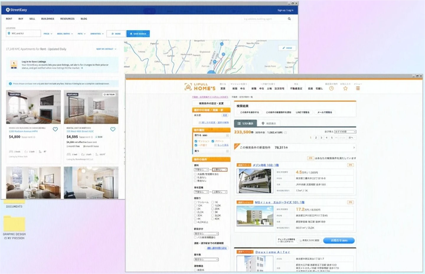Click the StreetEasy address search input field
The width and height of the screenshot is (425, 274).
point(264,19)
